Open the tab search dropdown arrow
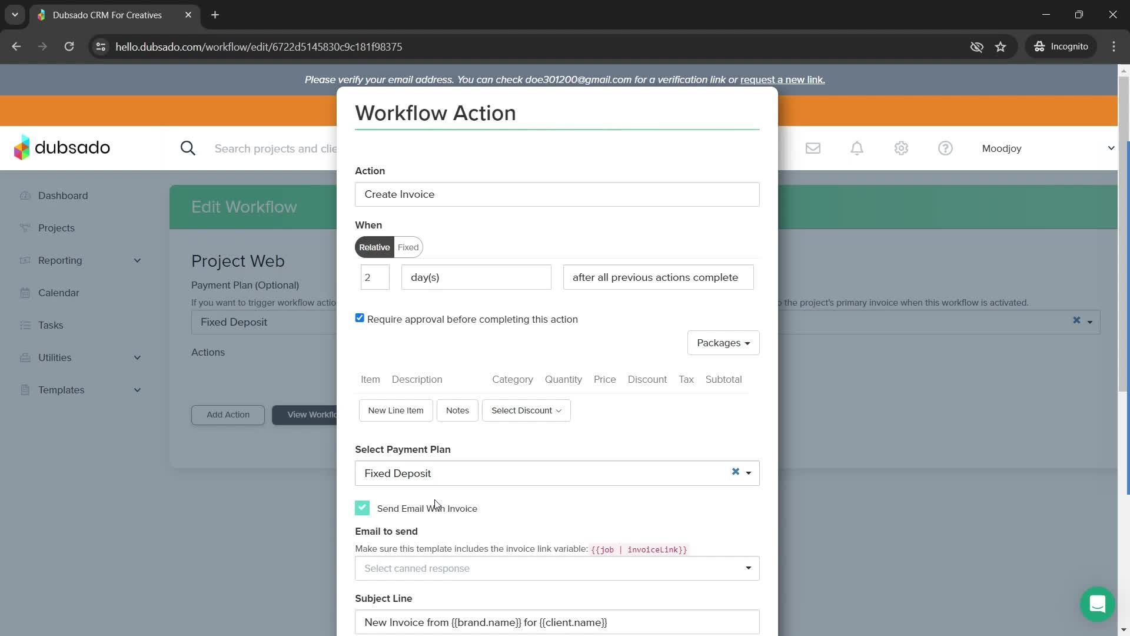 (15, 15)
